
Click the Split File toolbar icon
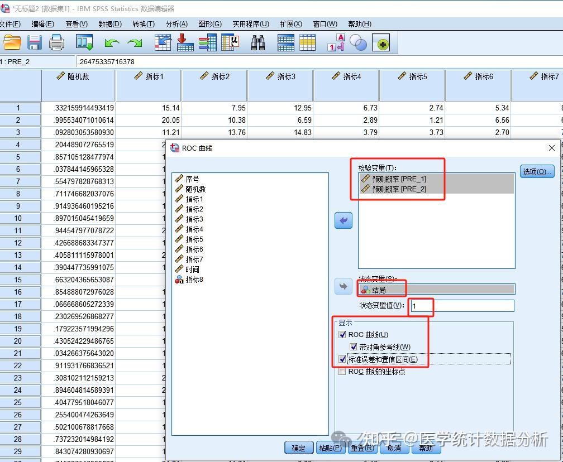click(x=286, y=42)
